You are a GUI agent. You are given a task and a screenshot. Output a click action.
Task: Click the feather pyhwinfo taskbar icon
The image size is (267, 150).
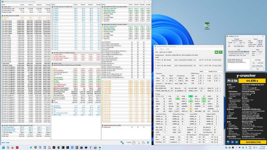[x=90, y=148]
